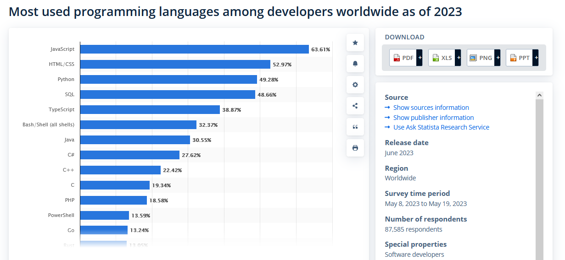Click the PowerShell axis label
Screen dimensions: 565x260
[62, 215]
